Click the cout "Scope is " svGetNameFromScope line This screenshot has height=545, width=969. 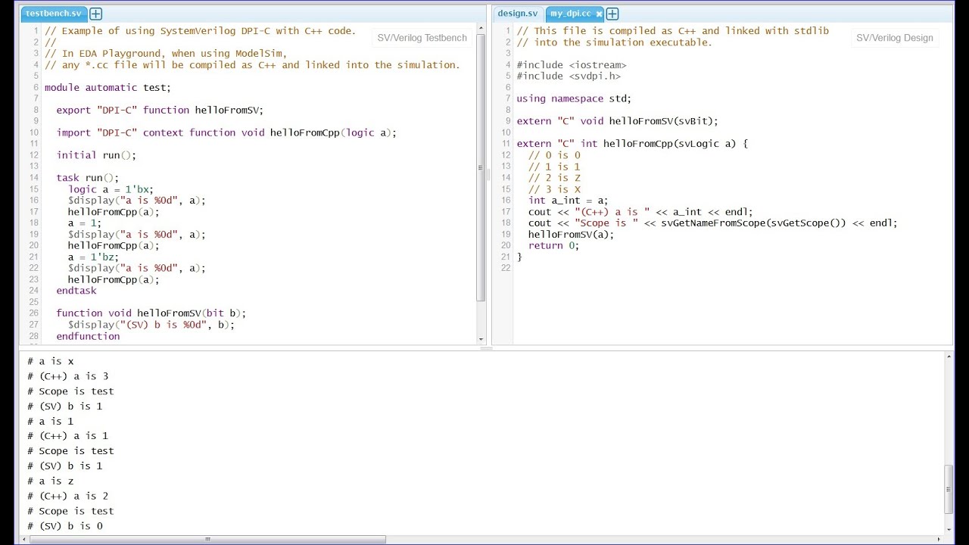[x=712, y=223]
